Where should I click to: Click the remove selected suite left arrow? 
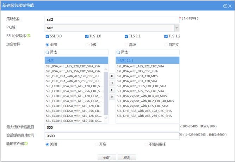[x=112, y=90]
